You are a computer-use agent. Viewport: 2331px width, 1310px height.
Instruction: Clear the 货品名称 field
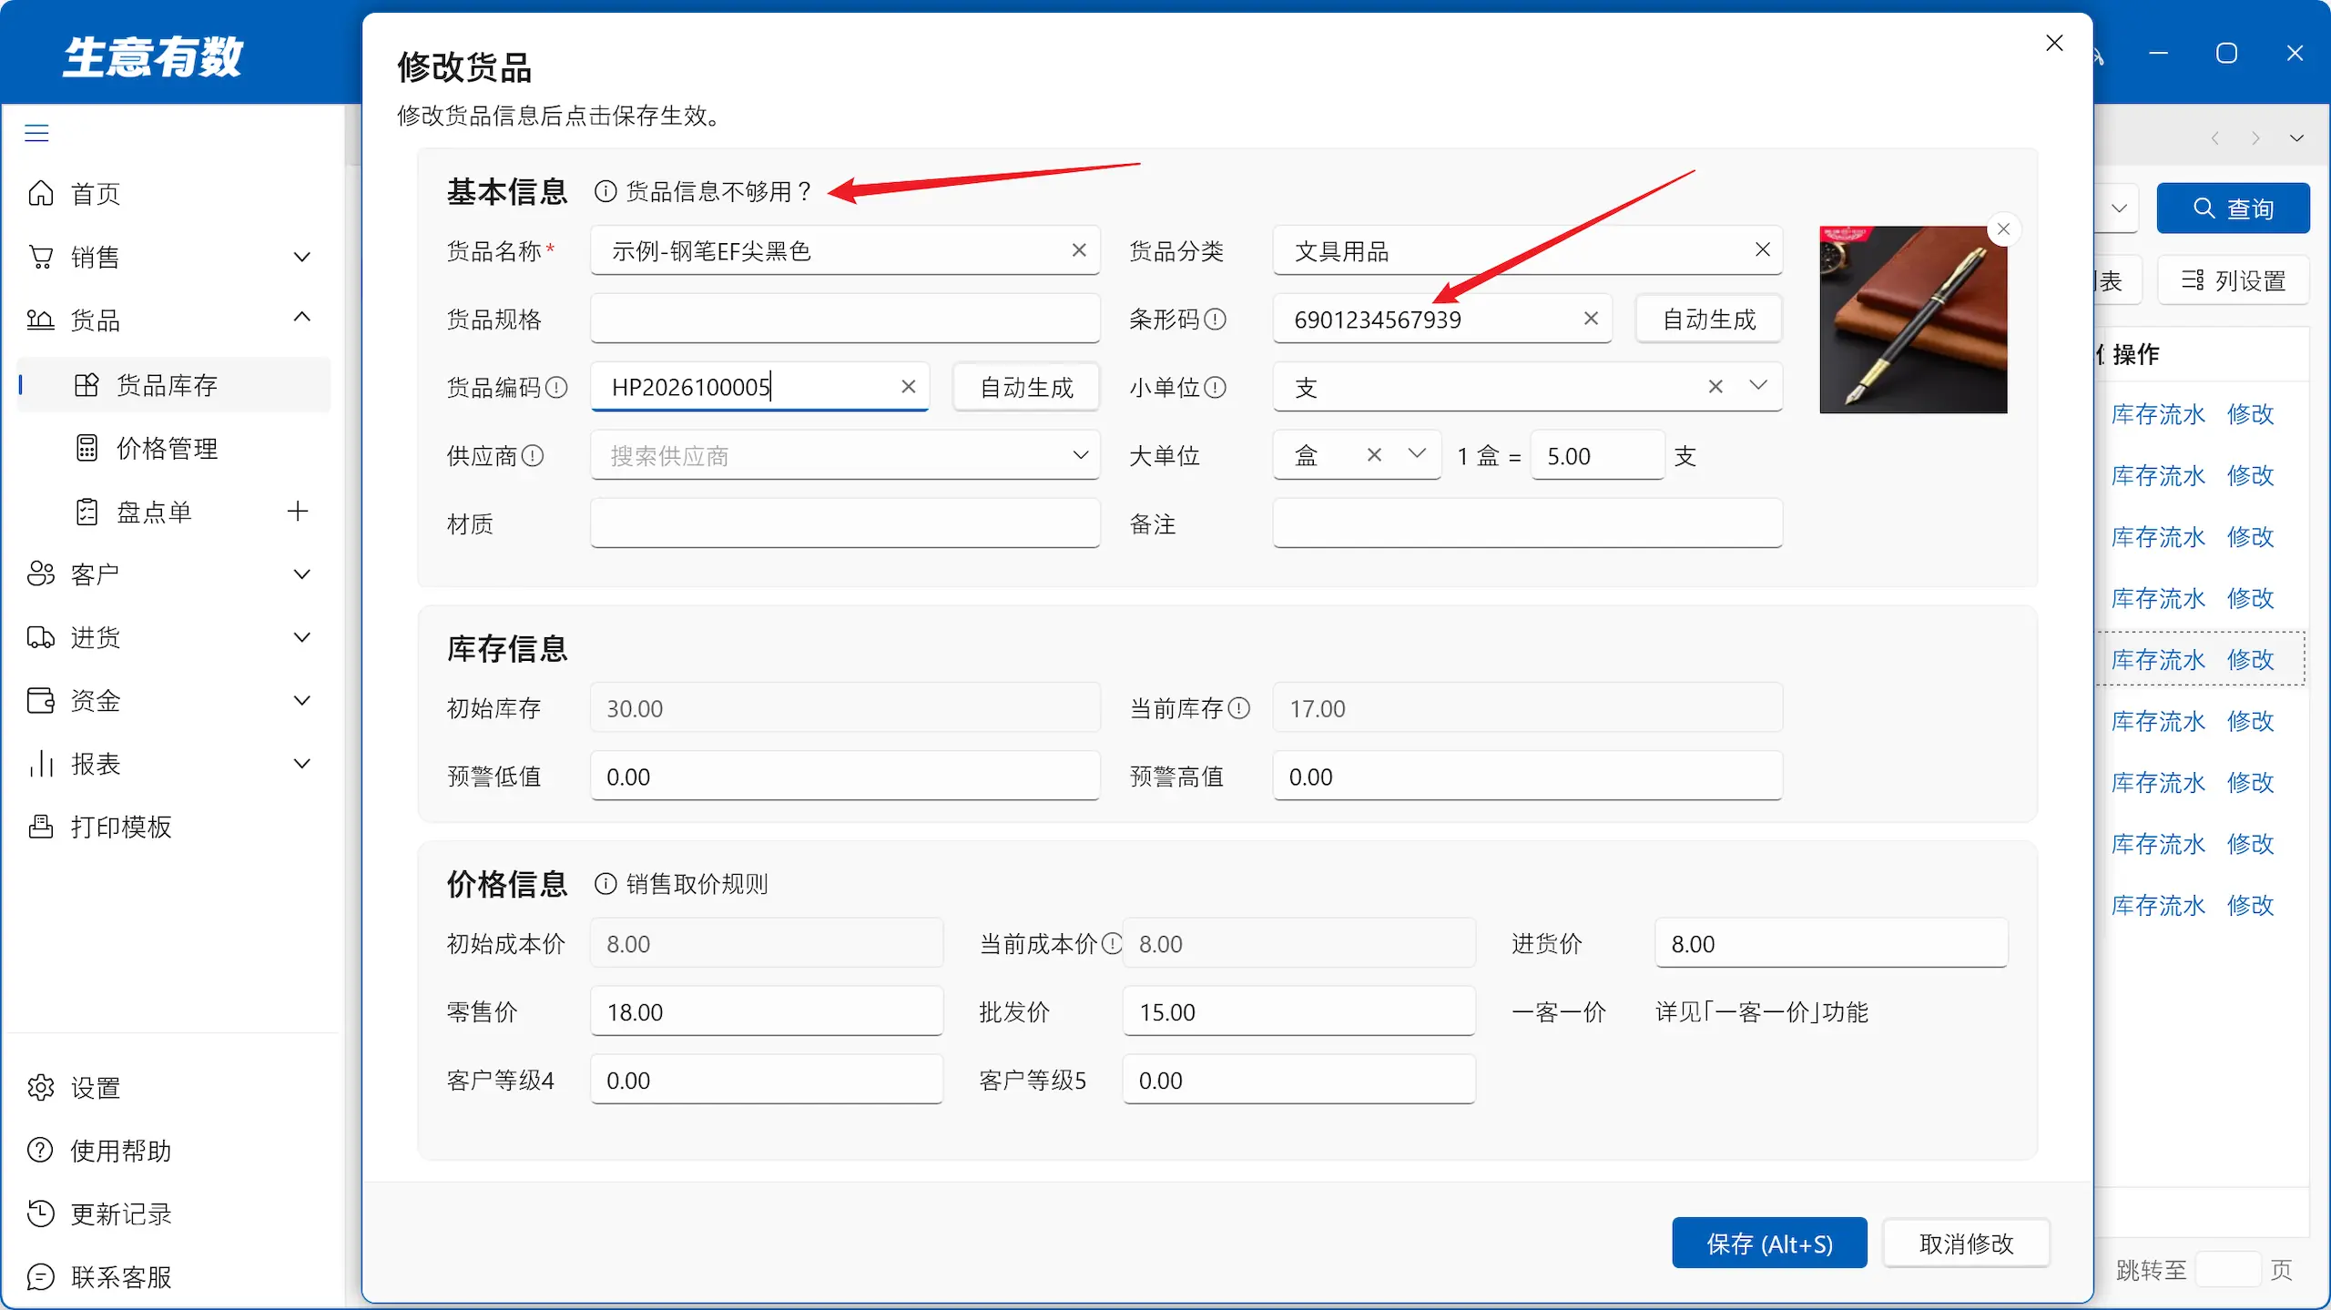click(x=1079, y=249)
